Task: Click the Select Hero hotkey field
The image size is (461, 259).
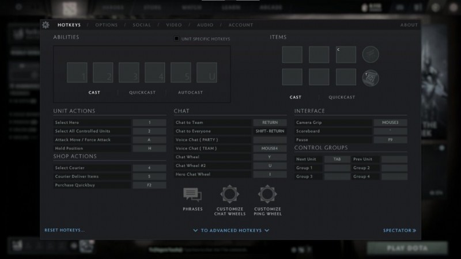Action: [149, 123]
